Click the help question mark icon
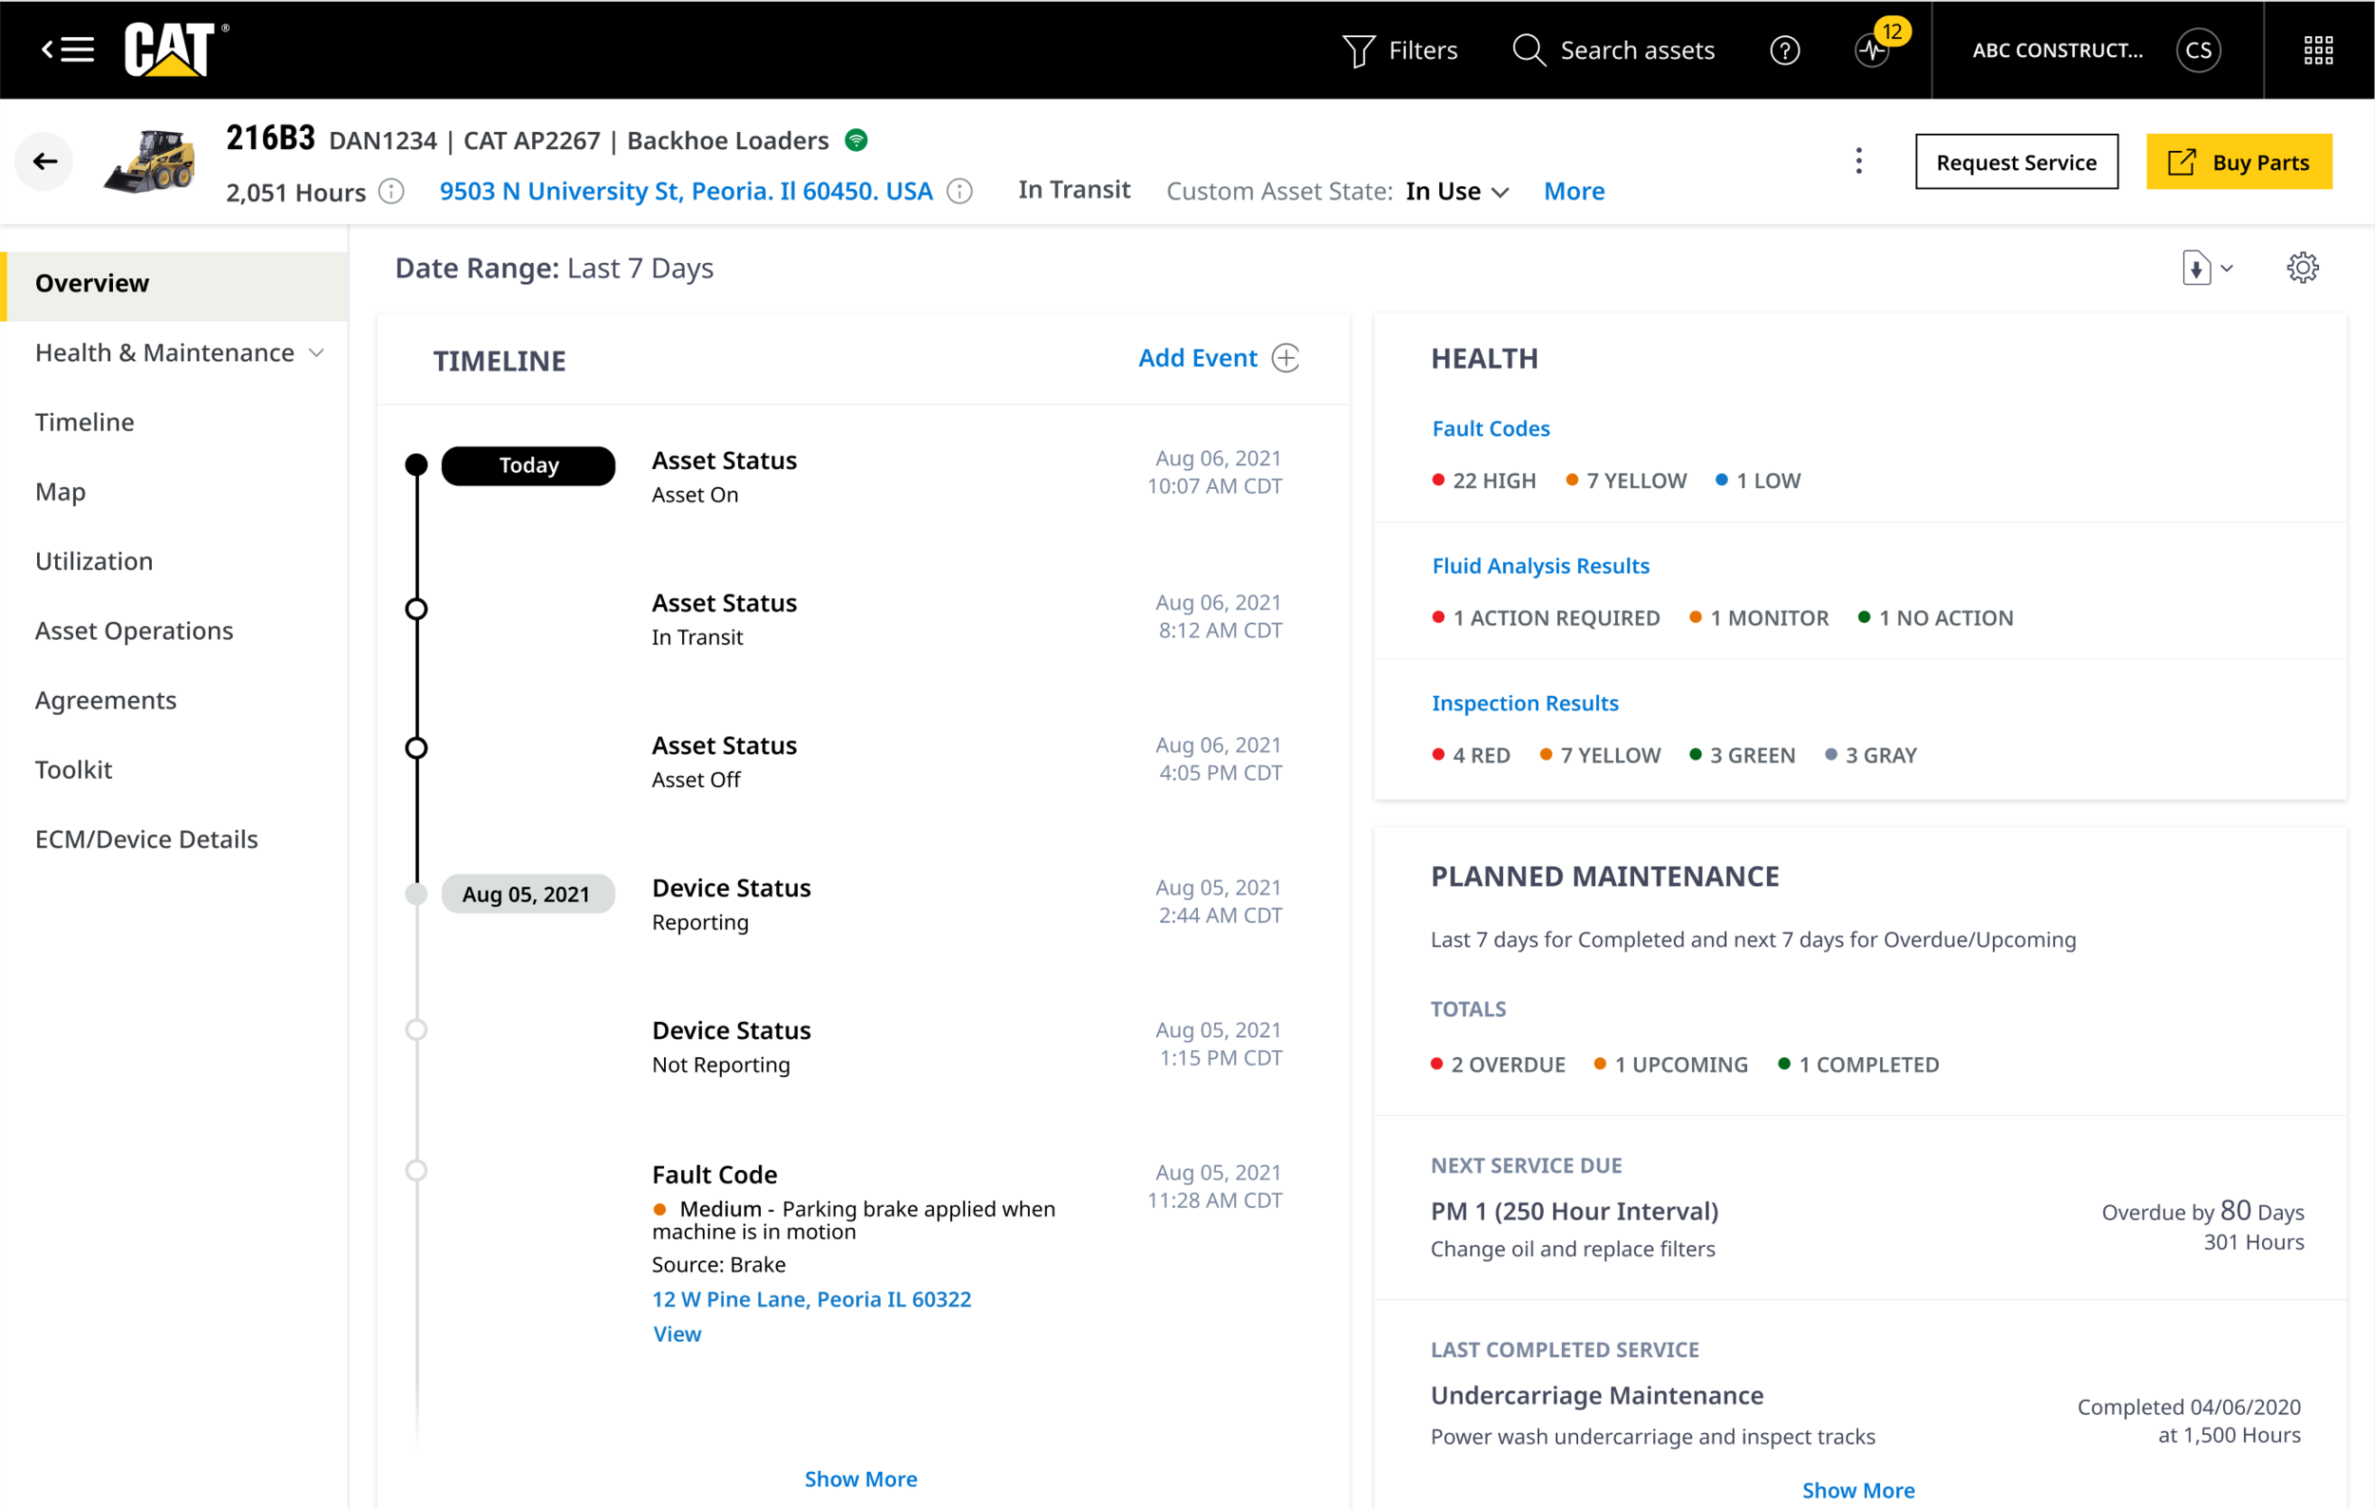The height and width of the screenshot is (1509, 2375). coord(1784,50)
